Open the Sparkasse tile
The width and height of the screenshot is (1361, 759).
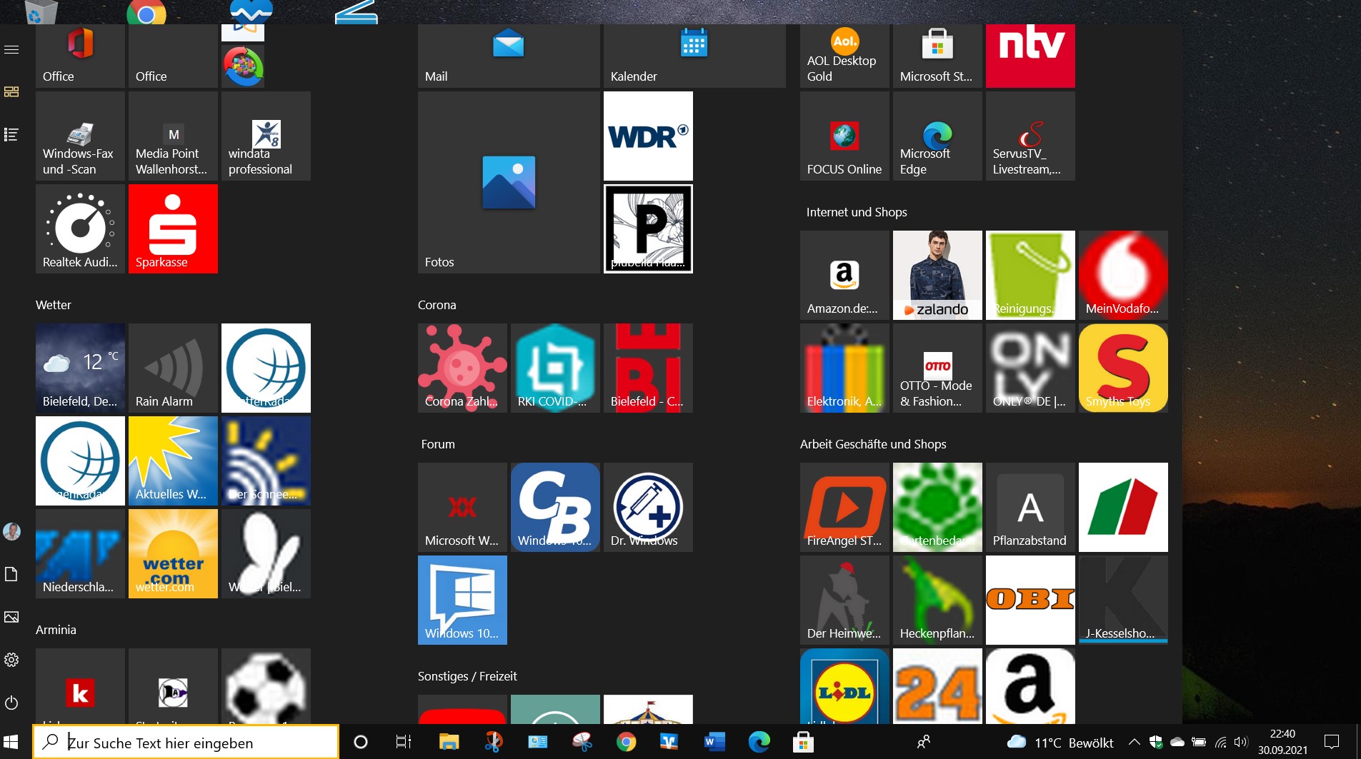coord(173,228)
